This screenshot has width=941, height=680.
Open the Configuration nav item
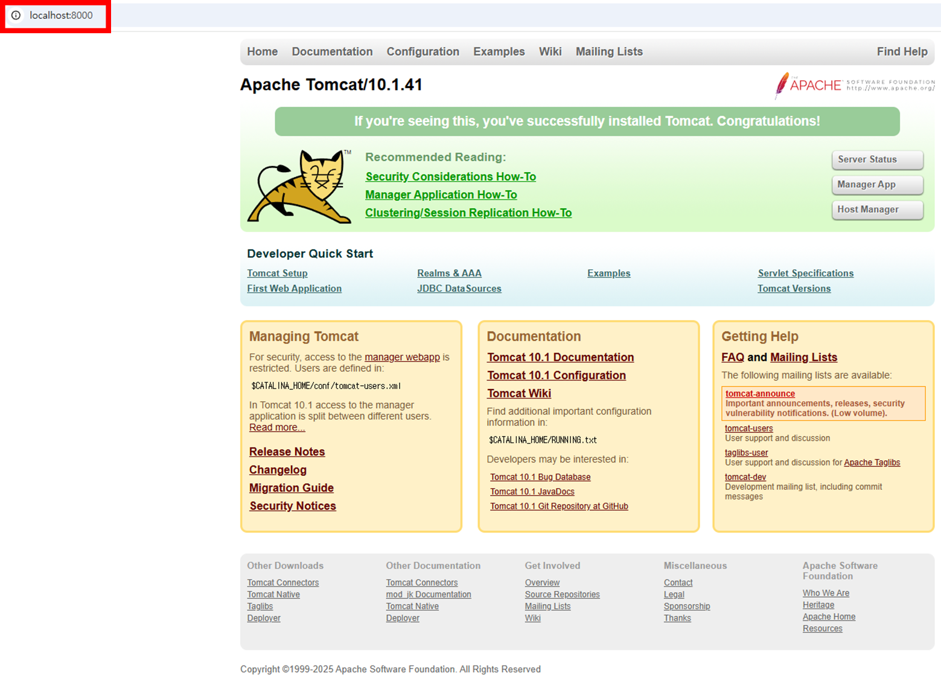(x=423, y=52)
